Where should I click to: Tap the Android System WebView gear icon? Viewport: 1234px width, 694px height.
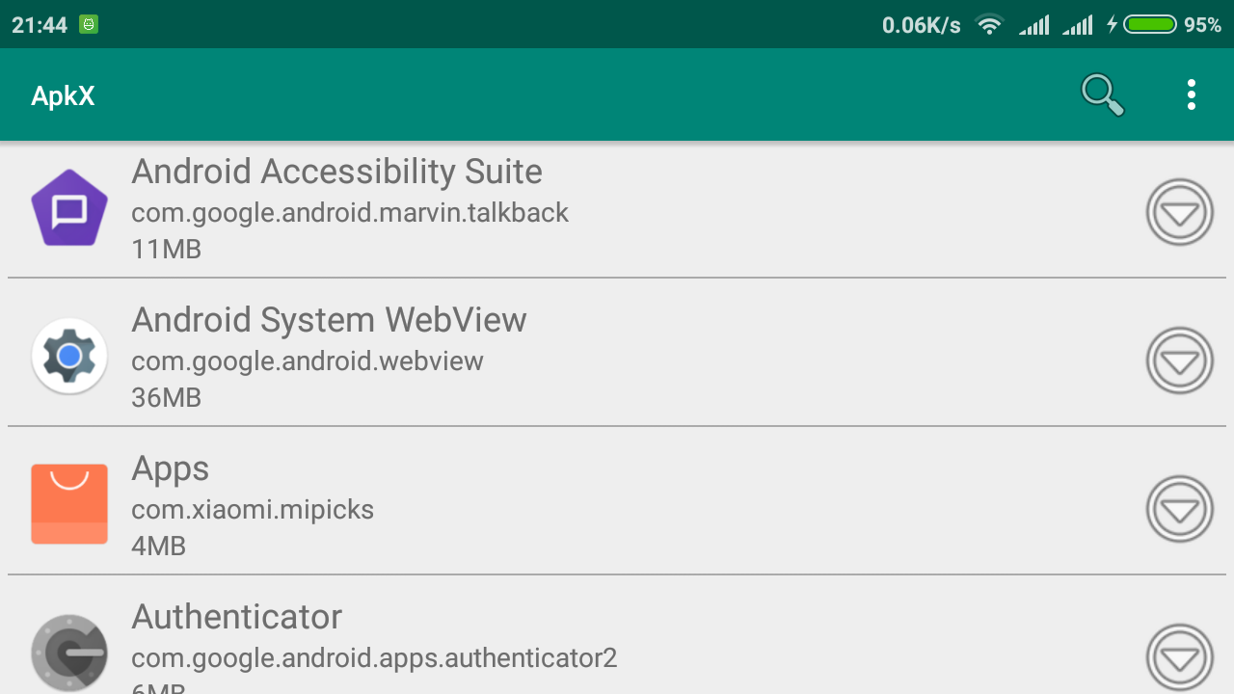pyautogui.click(x=69, y=357)
